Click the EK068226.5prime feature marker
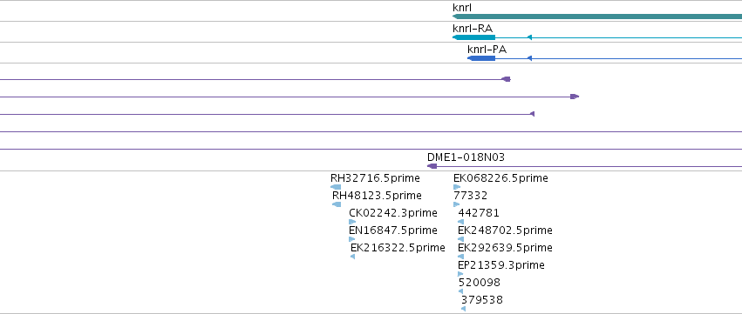The width and height of the screenshot is (742, 314). [x=457, y=187]
